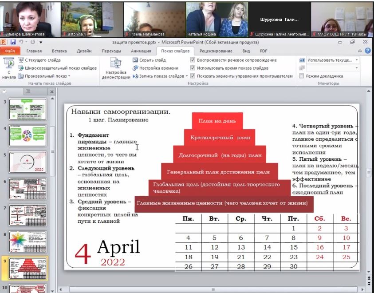This screenshot has width=374, height=293.
Task: Close the slide thumbnails pane
Action: 51,92
